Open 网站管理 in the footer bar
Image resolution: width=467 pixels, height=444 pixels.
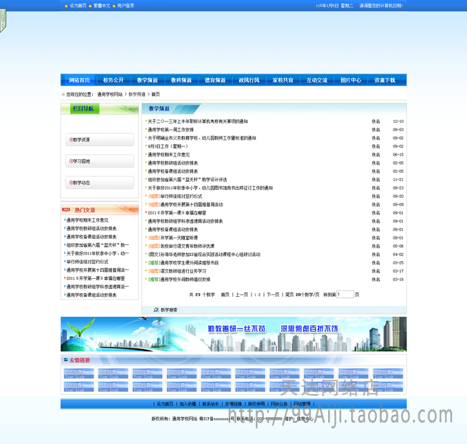302,403
